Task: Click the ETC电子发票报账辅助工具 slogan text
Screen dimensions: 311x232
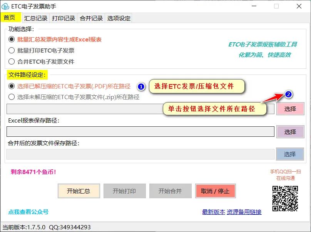Action: pyautogui.click(x=263, y=44)
